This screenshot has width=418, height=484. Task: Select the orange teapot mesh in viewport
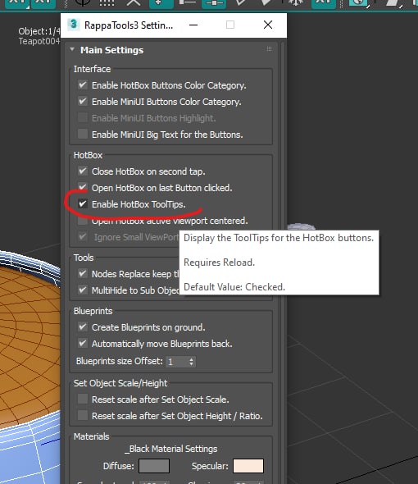30,345
